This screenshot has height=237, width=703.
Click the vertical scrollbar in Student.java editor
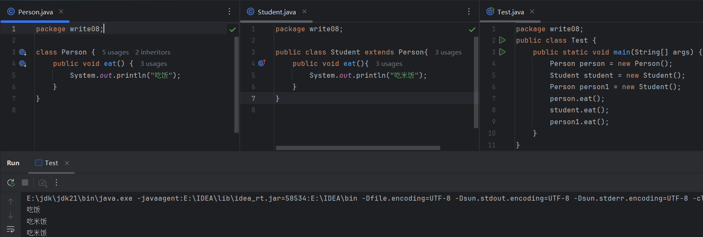pyautogui.click(x=476, y=82)
